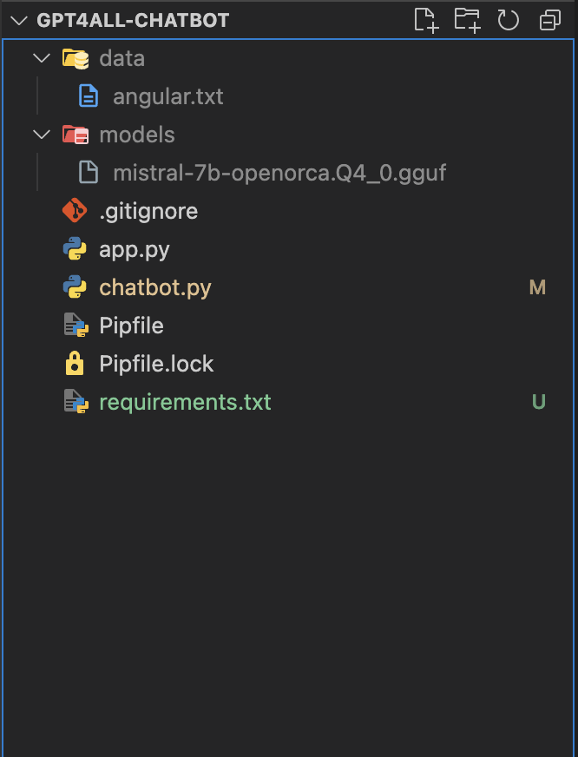
Task: Collapse the models folder chevron
Action: (42, 135)
